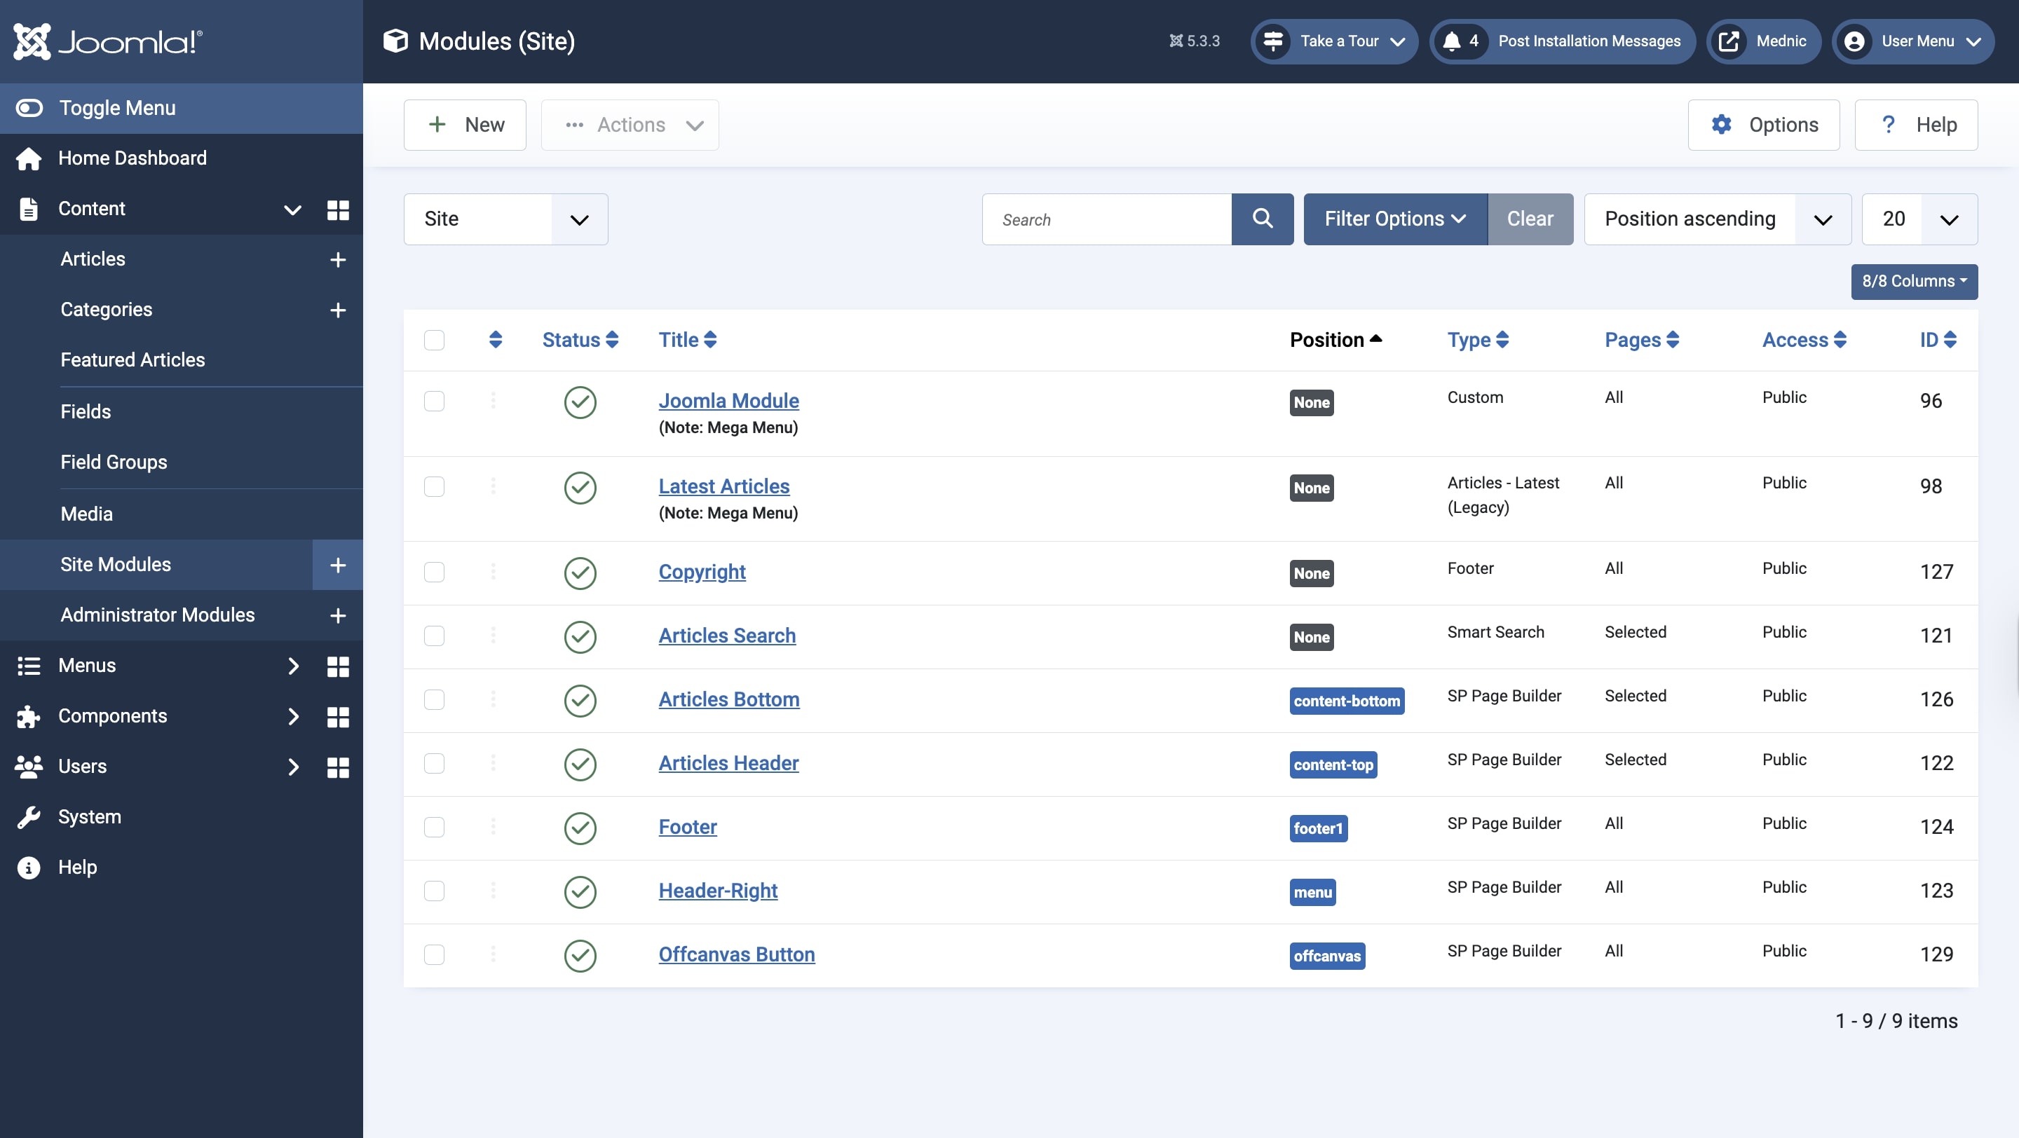The width and height of the screenshot is (2019, 1138).
Task: Click plus icon beside Articles
Action: tap(338, 259)
